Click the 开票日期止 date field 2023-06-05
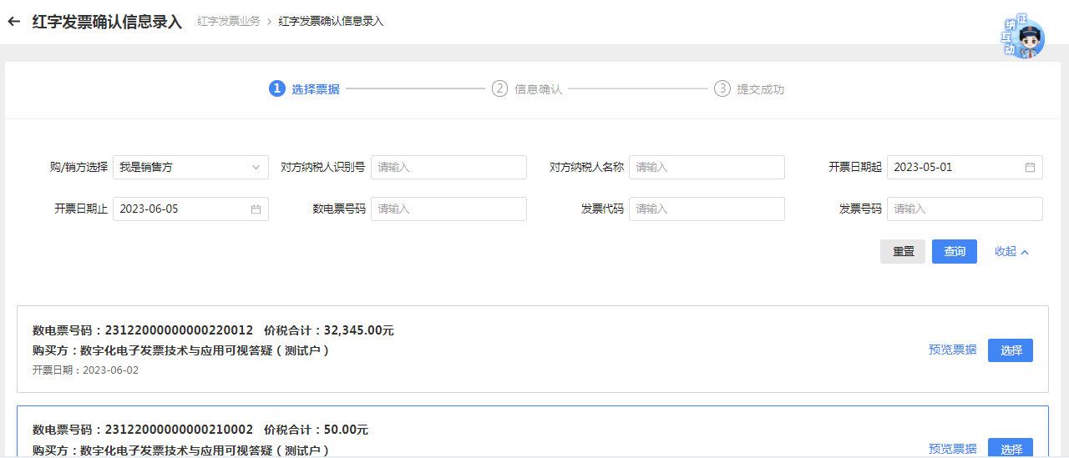 [190, 209]
